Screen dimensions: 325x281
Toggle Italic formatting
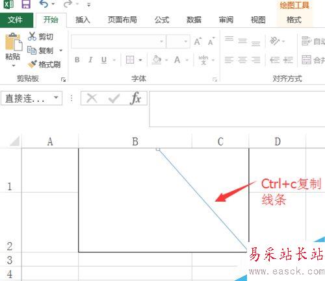pyautogui.click(x=90, y=60)
